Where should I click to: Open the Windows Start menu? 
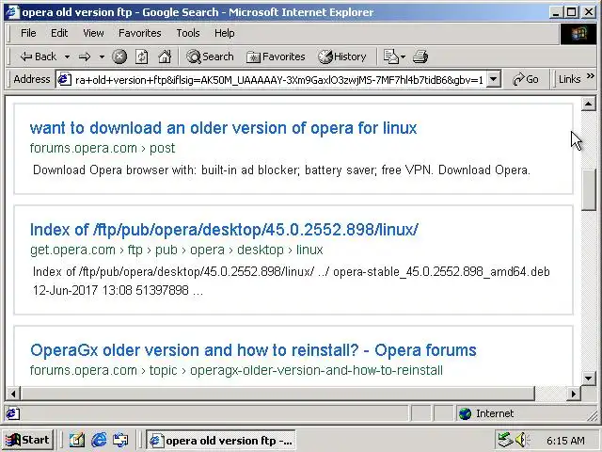(x=27, y=440)
